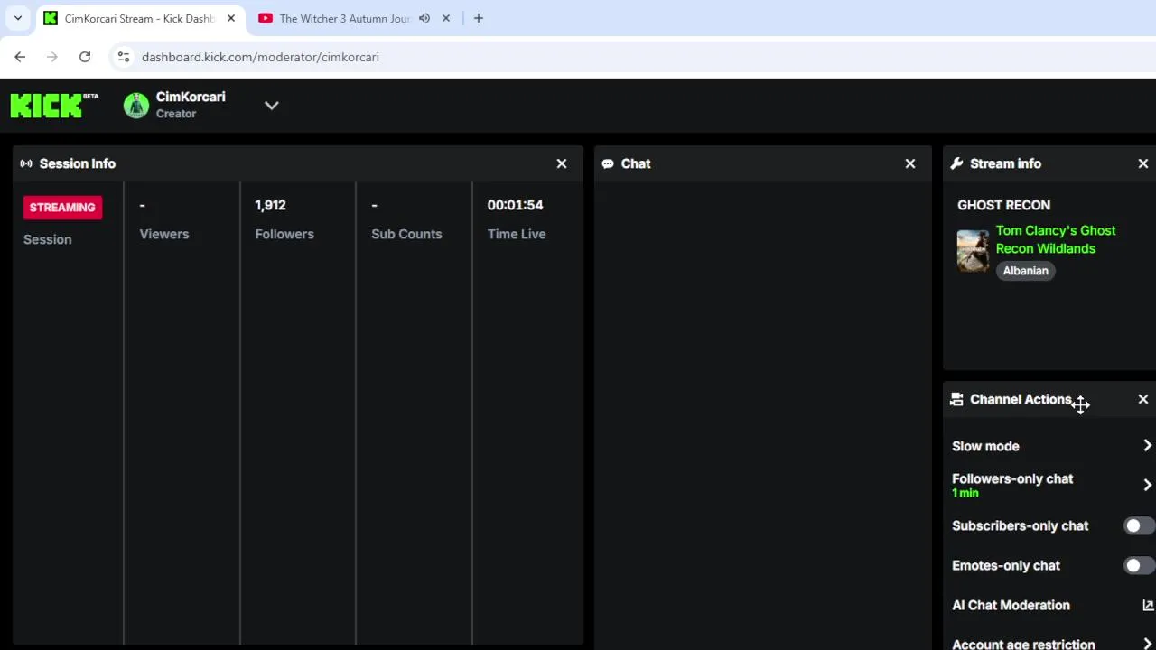
Task: Mute the Witcher 3 tab audio icon
Action: (424, 18)
